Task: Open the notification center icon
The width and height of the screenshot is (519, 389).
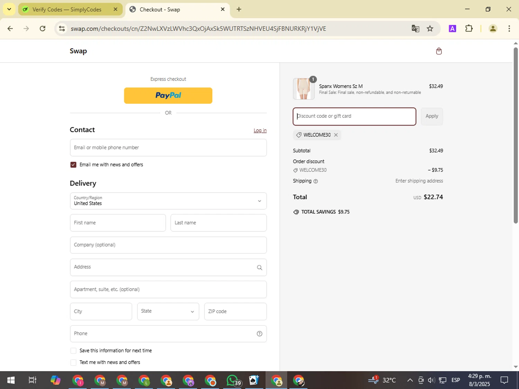Action: click(x=504, y=380)
